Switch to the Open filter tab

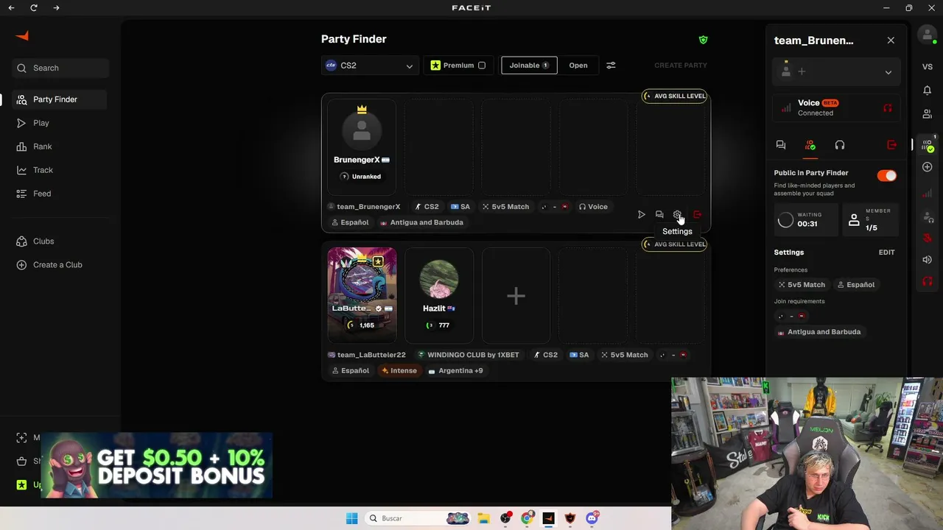tap(578, 66)
